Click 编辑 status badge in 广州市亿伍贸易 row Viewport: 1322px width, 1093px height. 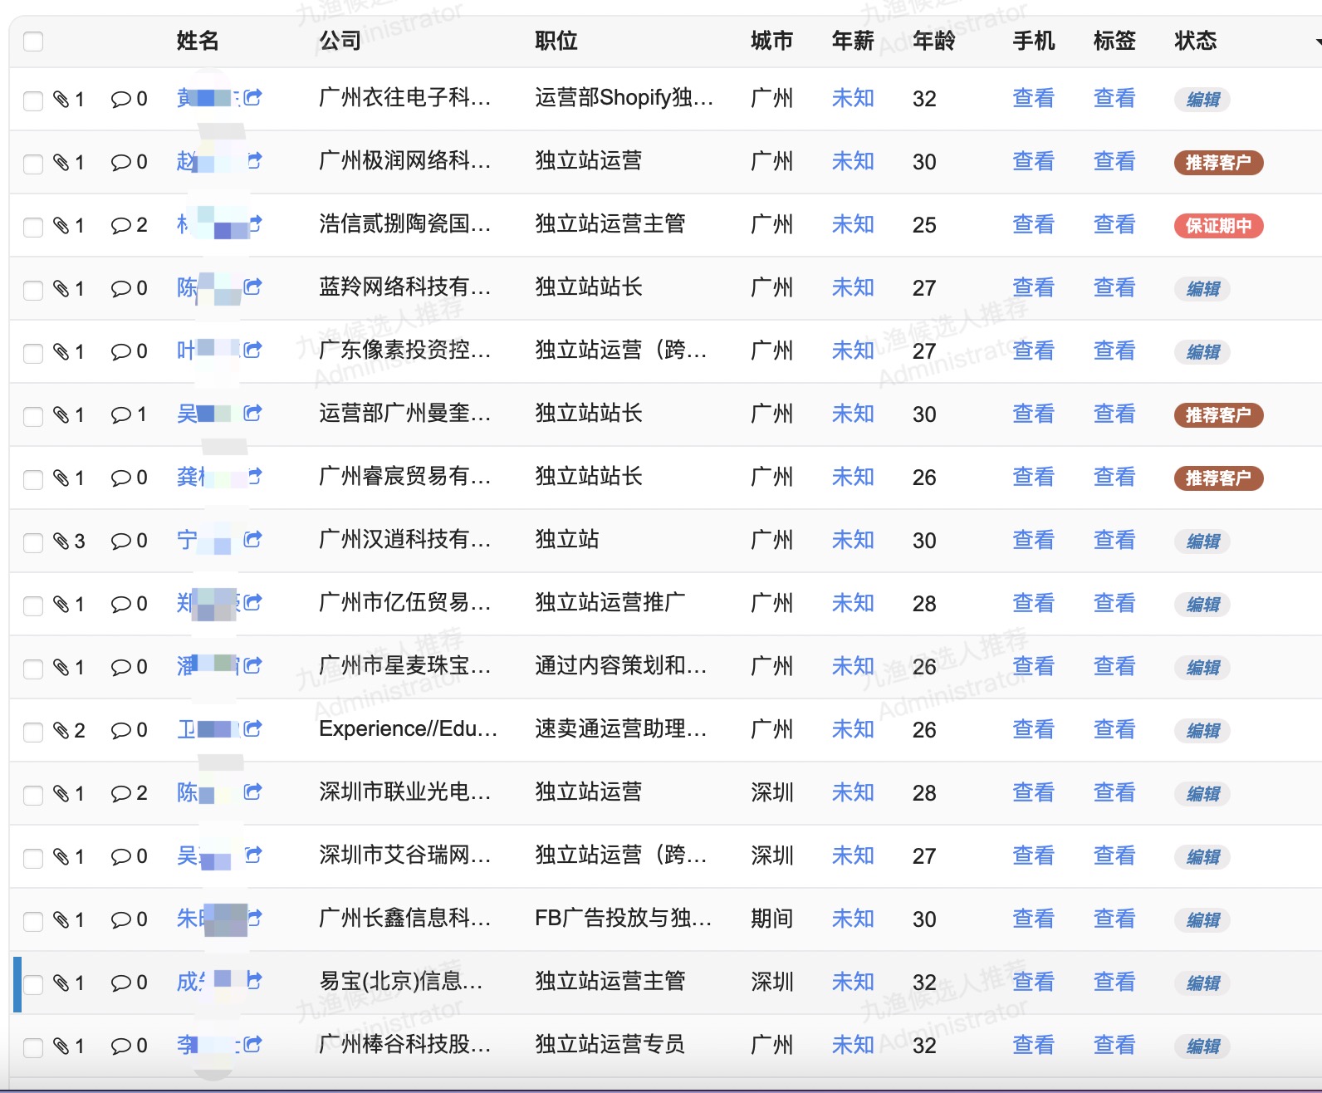[x=1202, y=605]
